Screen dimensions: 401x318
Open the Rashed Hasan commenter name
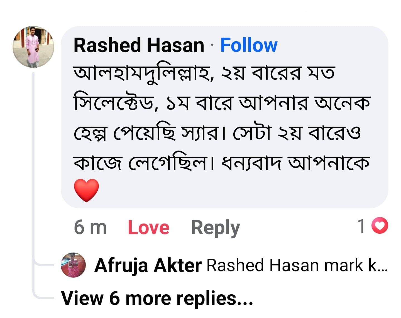139,45
